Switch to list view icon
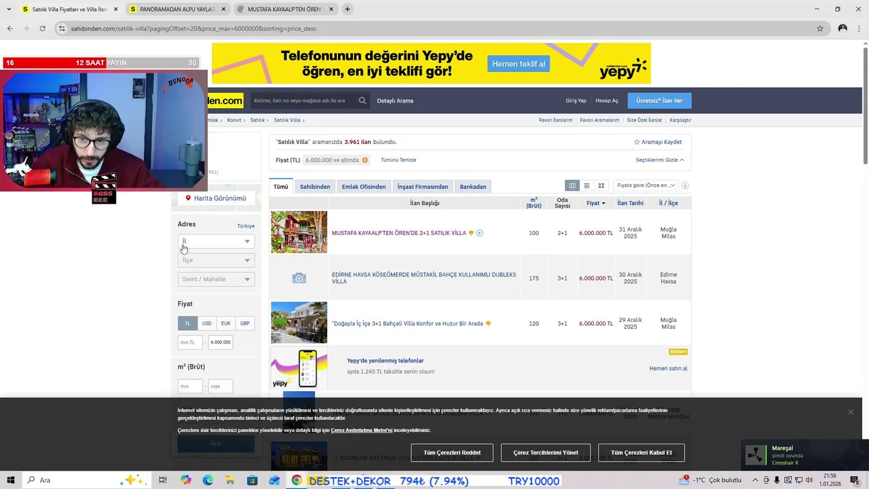The width and height of the screenshot is (869, 489). tap(587, 185)
